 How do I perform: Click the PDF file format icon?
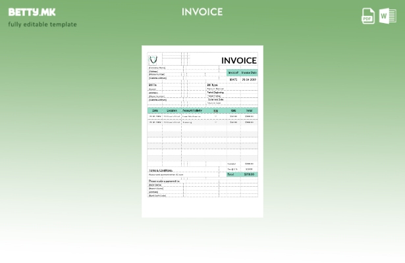368,16
